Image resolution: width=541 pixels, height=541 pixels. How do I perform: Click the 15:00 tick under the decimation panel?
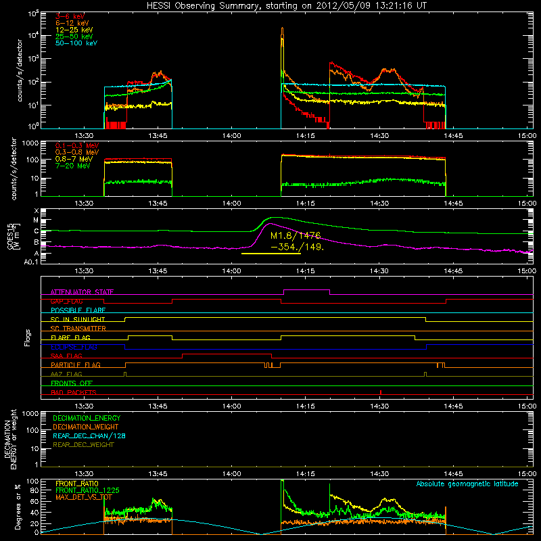coord(527,474)
